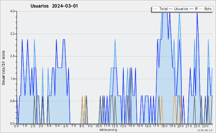Click the y-axis value '4.0'
Screen dimensions: 216x133
[12, 11]
